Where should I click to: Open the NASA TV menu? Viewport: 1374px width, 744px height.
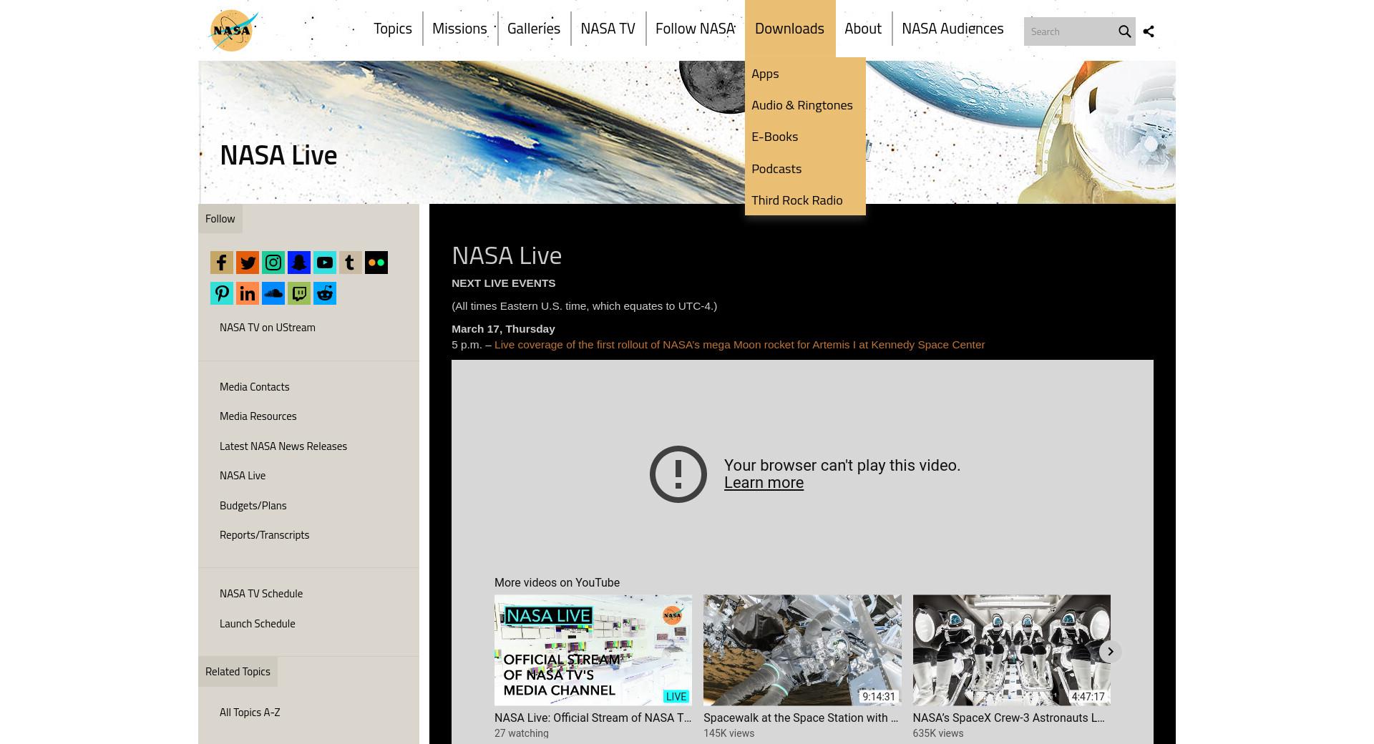pyautogui.click(x=608, y=29)
